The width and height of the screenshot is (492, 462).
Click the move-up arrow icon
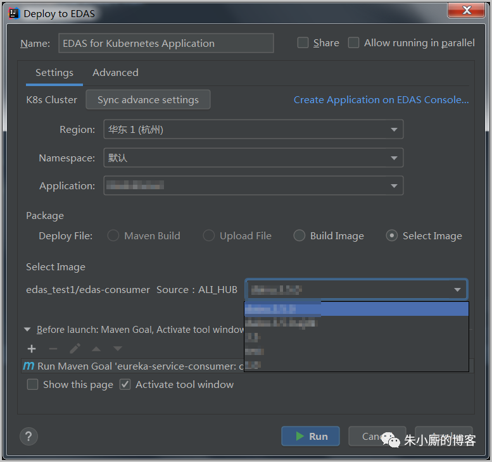[x=96, y=349]
